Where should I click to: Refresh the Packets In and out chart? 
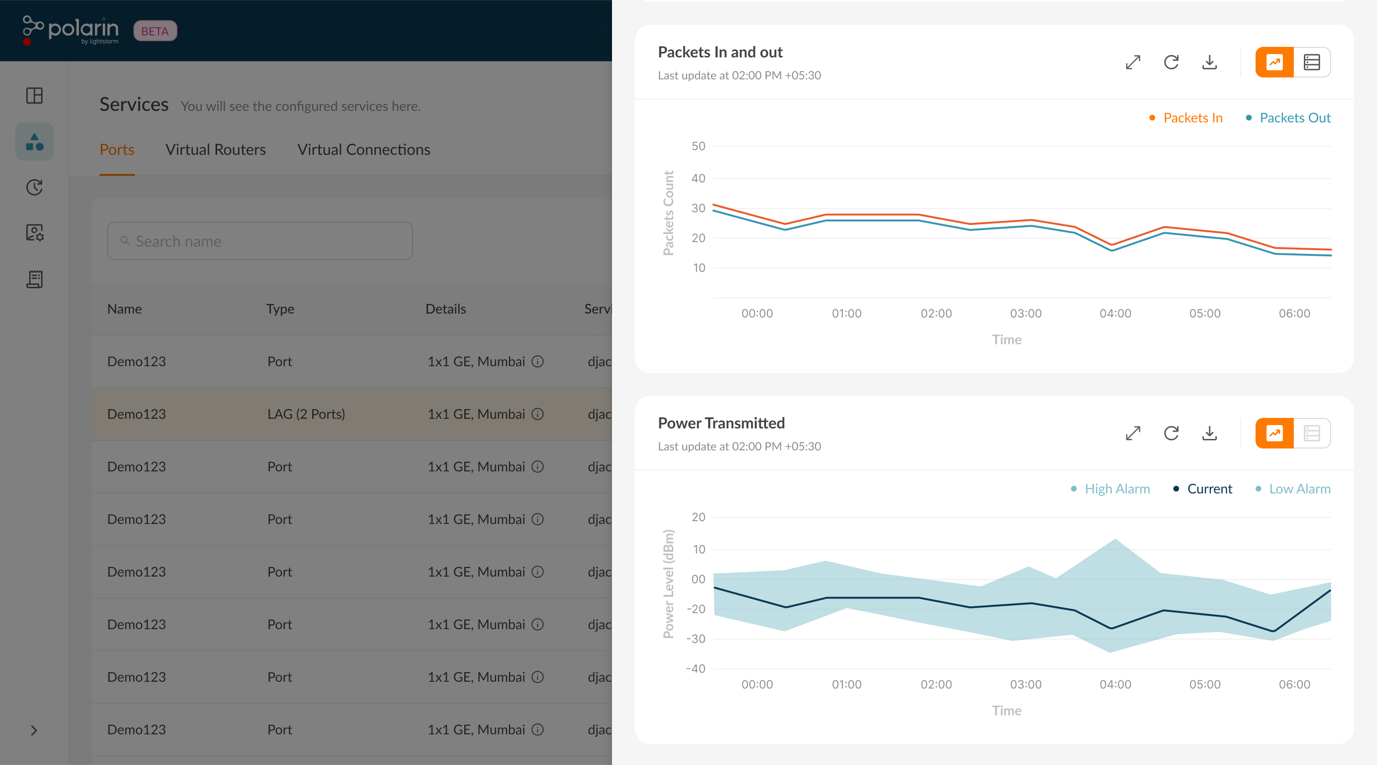[1170, 62]
